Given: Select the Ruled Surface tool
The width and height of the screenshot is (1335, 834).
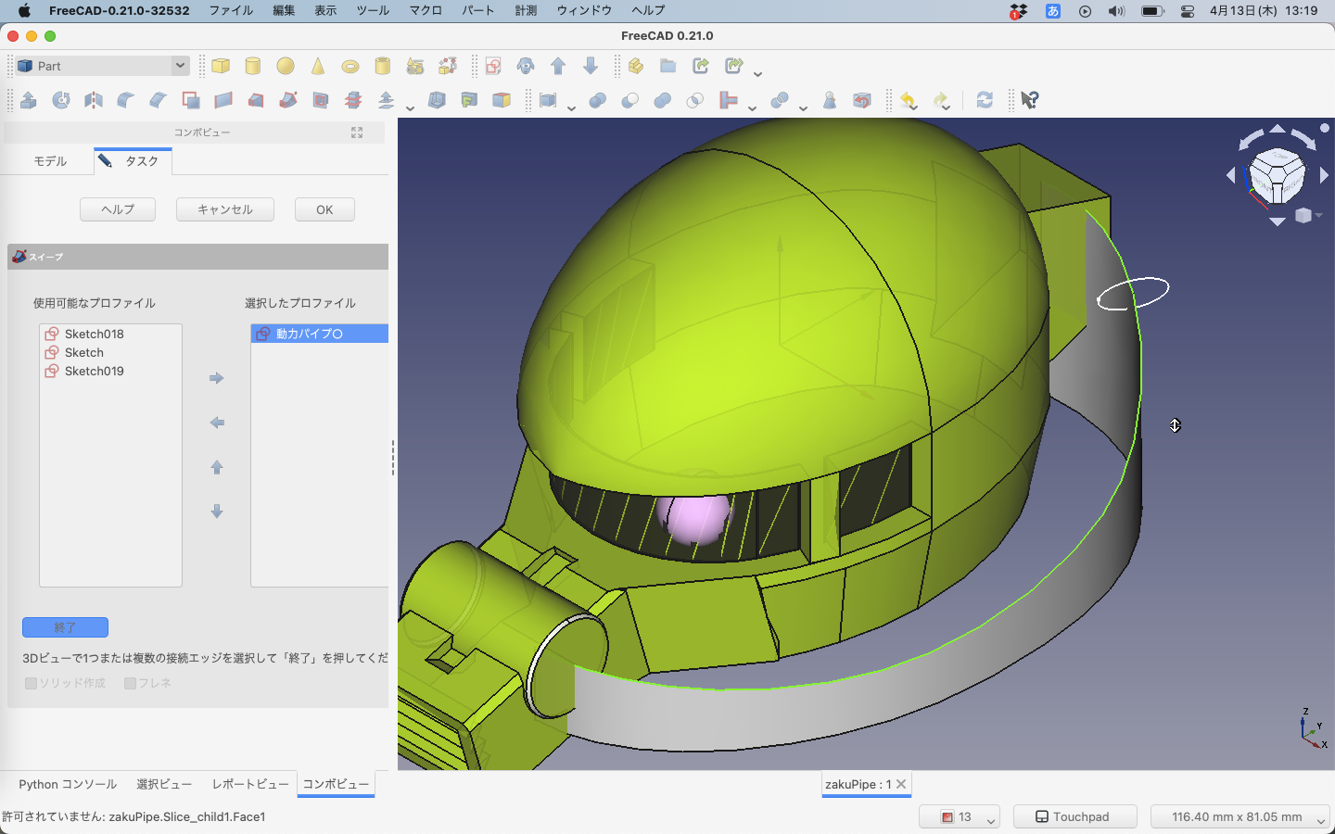Looking at the screenshot, I should [x=223, y=100].
